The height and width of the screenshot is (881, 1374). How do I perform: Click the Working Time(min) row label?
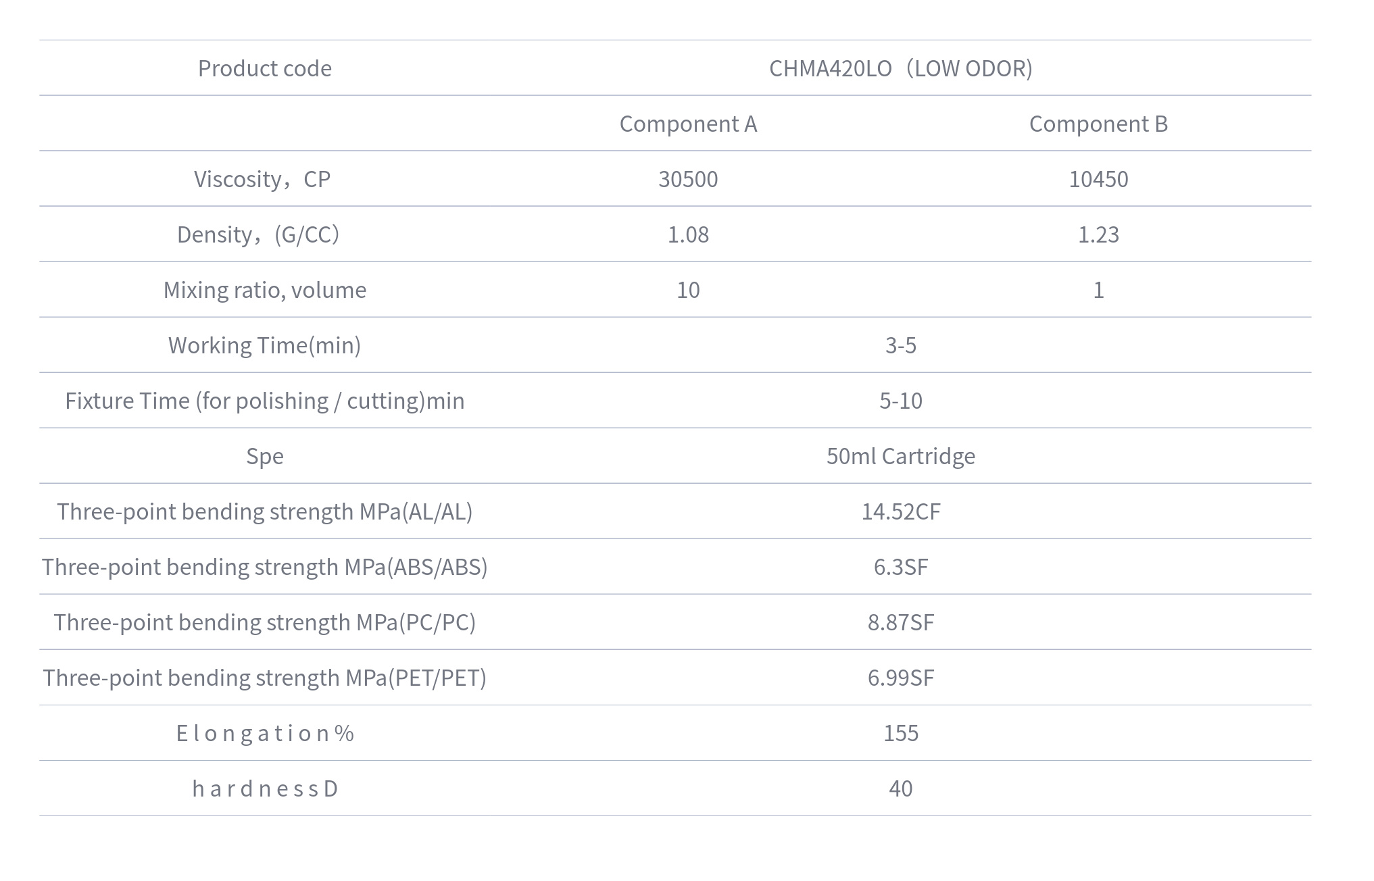click(264, 345)
